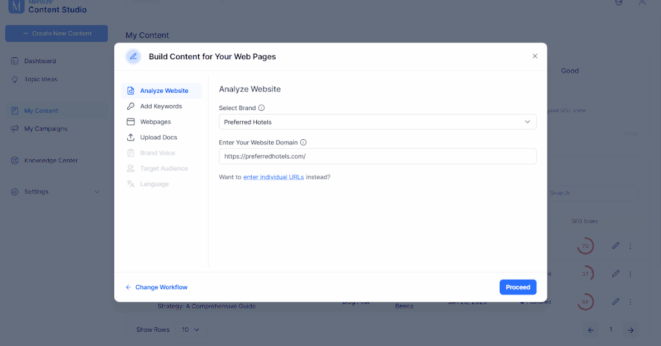Click the info icon beside Select Brand

coord(261,108)
